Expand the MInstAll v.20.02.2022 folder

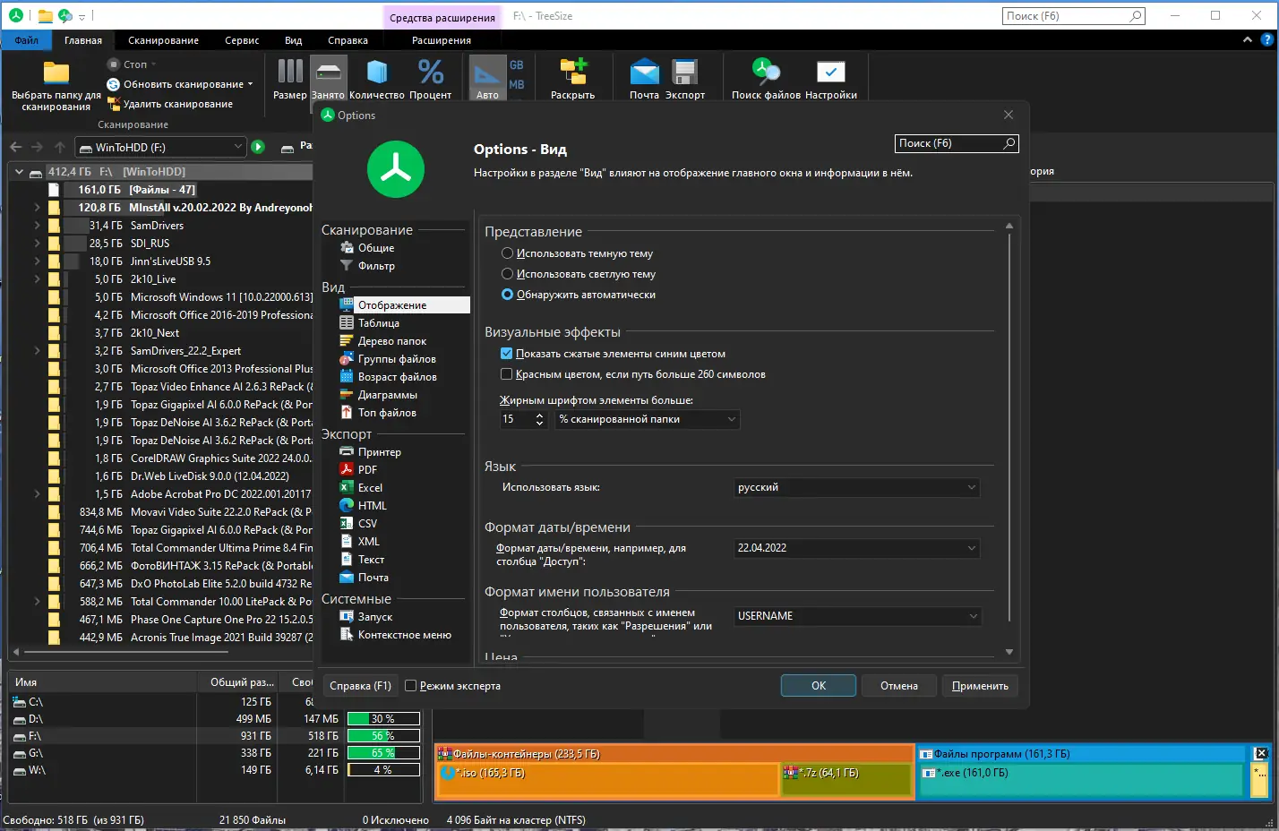[x=37, y=208]
